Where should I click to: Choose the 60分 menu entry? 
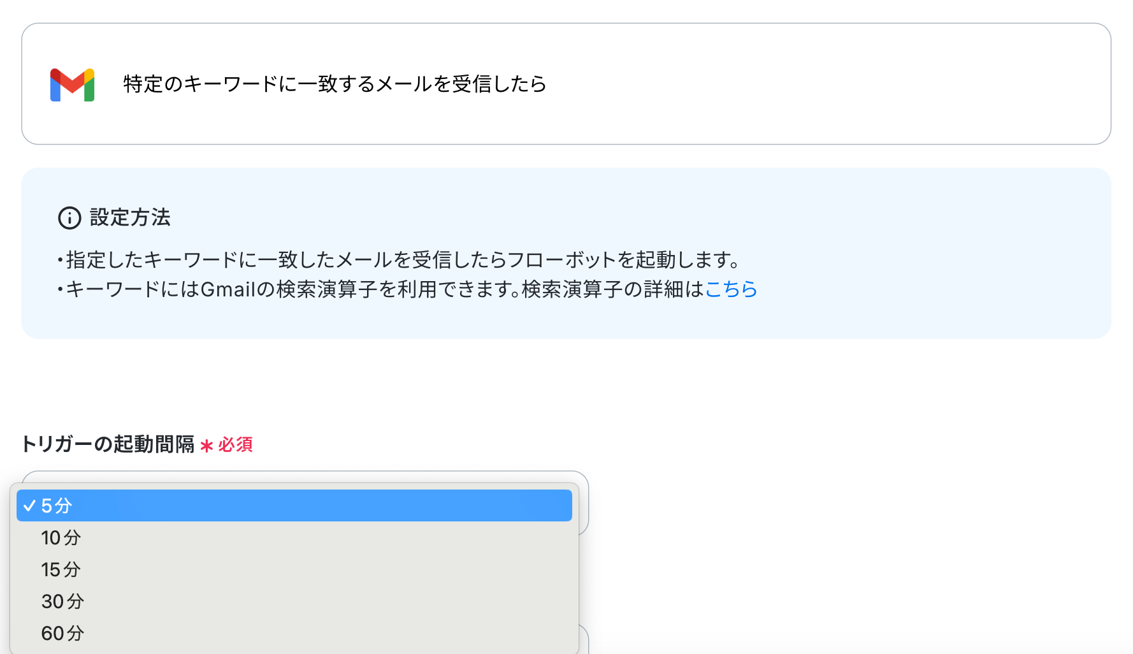click(294, 633)
